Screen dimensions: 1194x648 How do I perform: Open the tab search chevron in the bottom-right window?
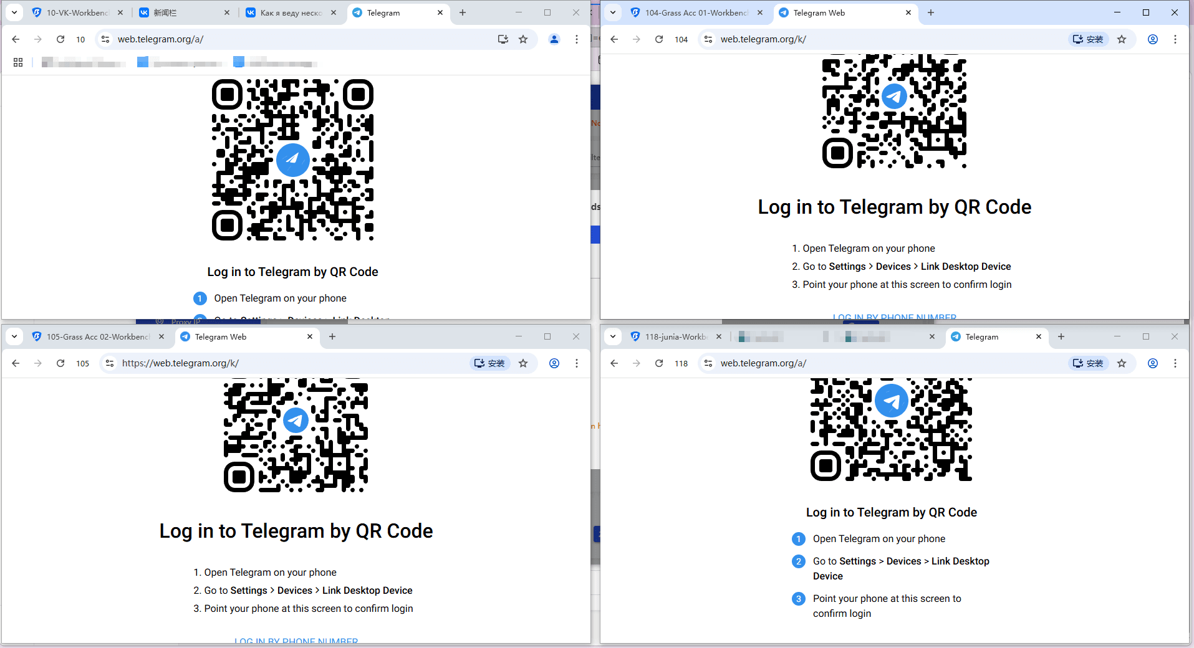612,336
